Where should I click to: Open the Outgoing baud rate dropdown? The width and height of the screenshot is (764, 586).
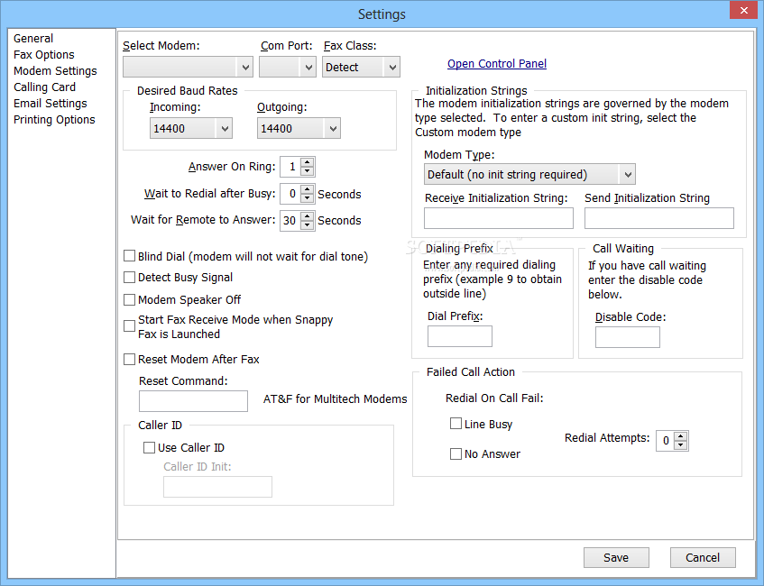[299, 129]
